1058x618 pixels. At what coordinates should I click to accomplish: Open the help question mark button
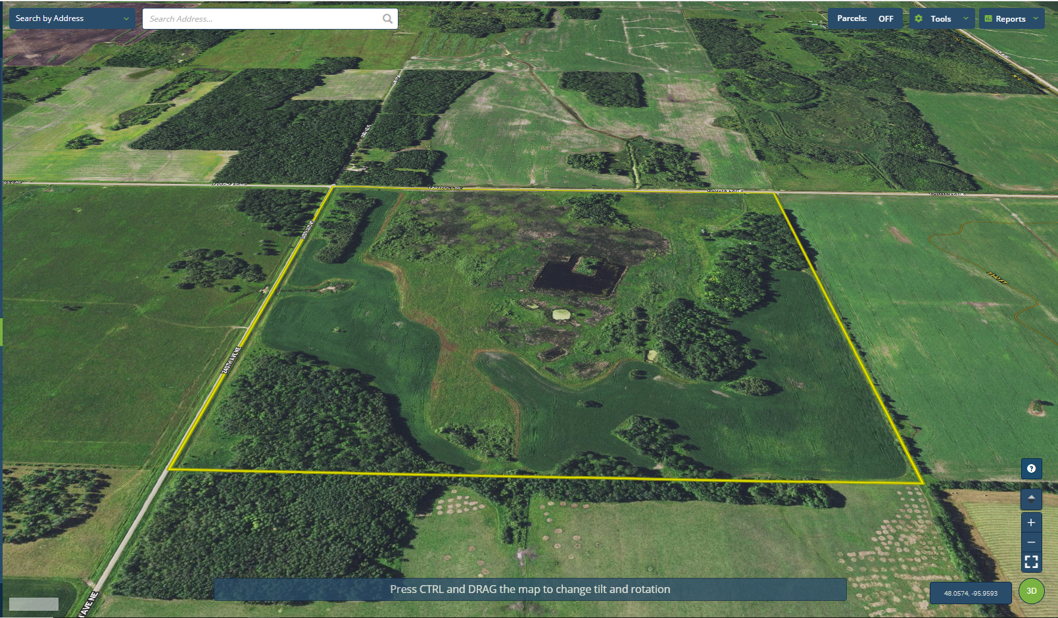[1031, 469]
